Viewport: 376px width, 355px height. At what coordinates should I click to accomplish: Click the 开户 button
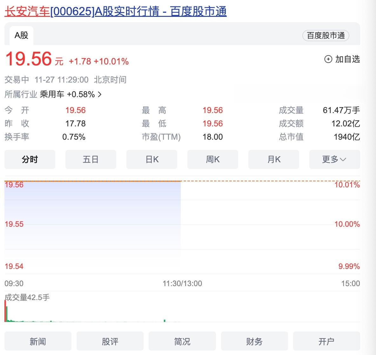click(x=326, y=341)
